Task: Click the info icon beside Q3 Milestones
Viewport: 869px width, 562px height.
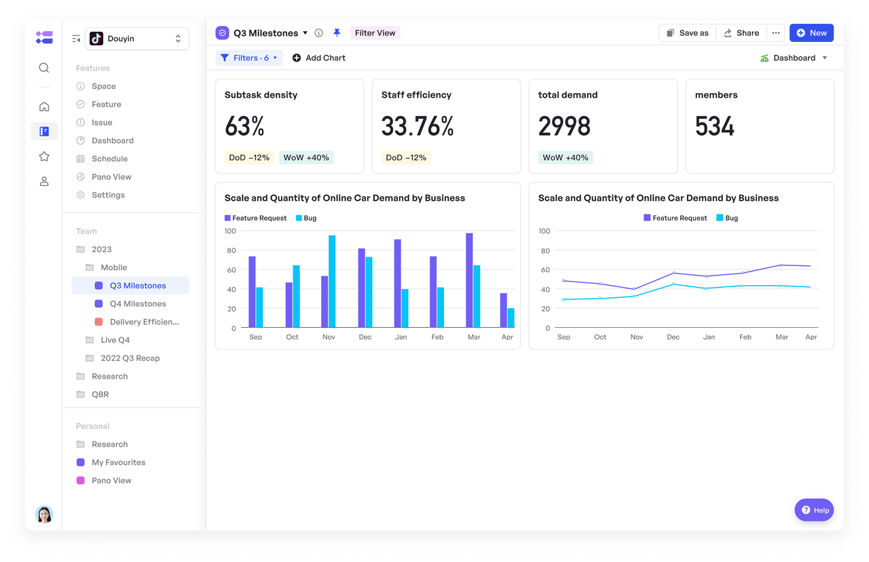Action: tap(319, 33)
